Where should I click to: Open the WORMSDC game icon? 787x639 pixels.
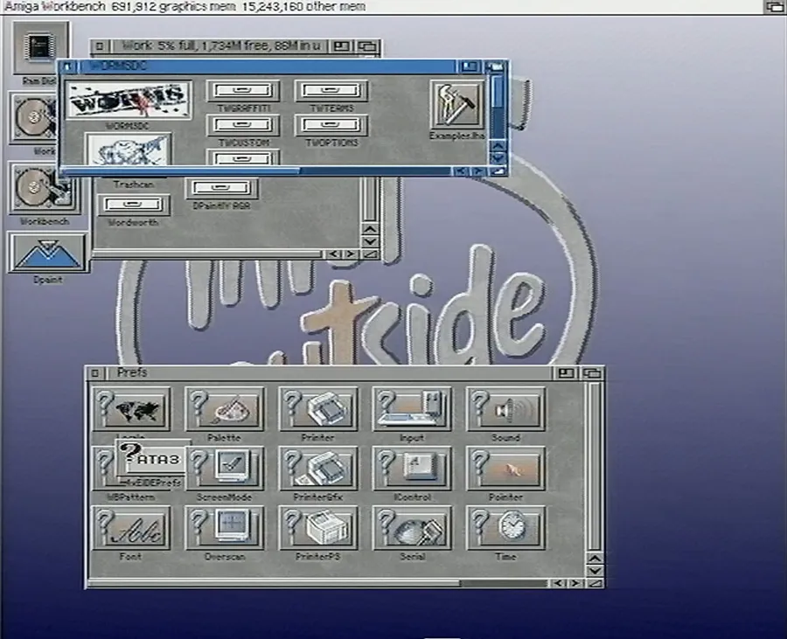point(129,100)
